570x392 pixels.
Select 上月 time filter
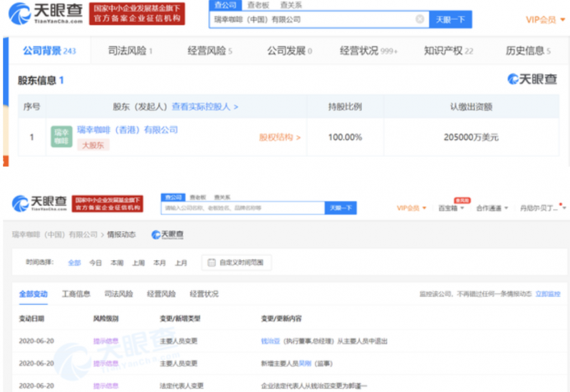tap(181, 262)
